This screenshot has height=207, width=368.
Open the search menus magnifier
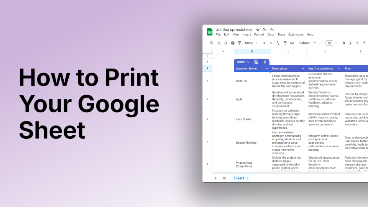click(212, 43)
